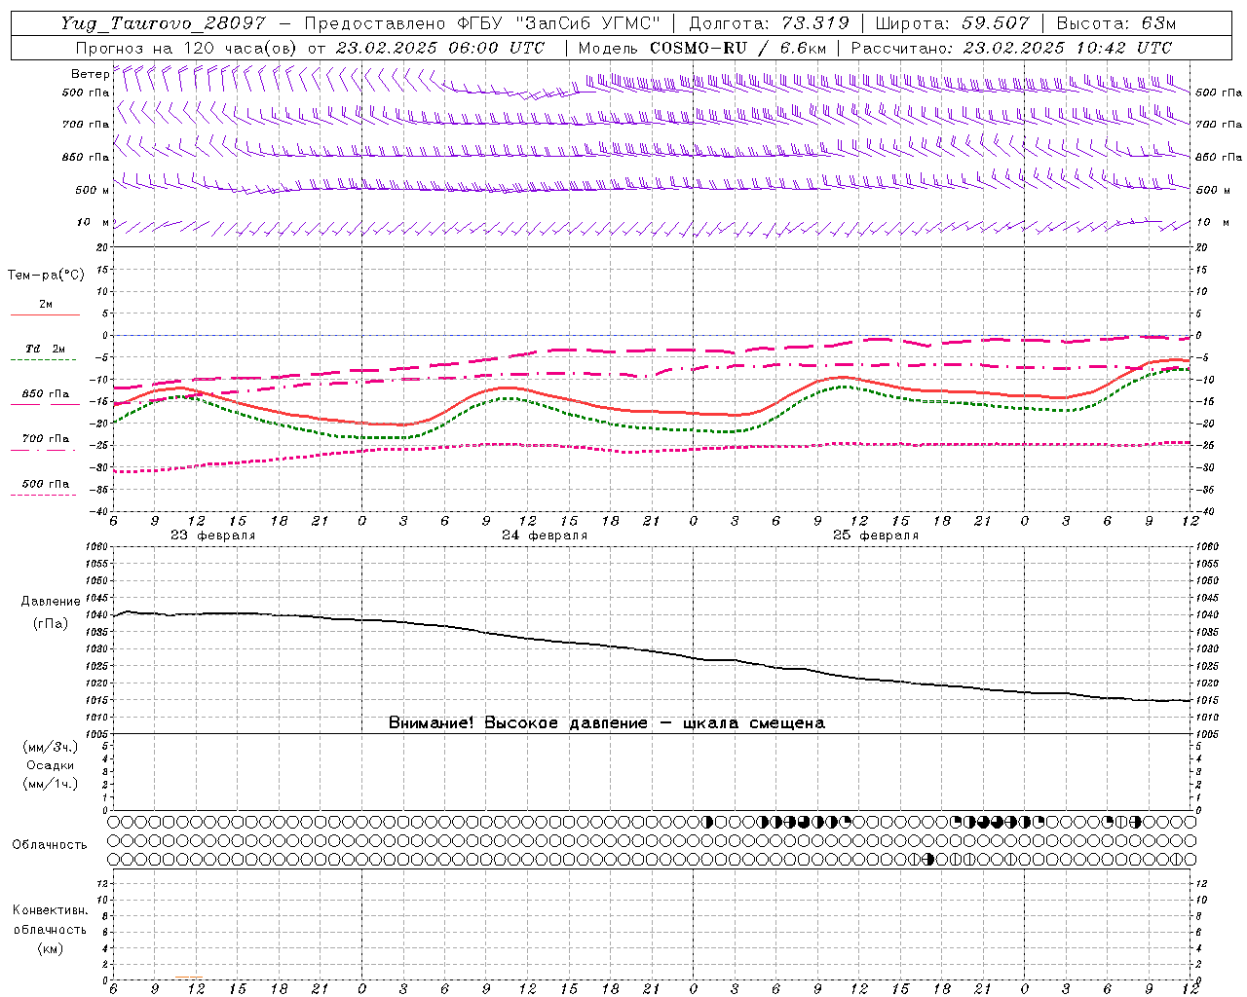Screen dimensions: 1247x997
Task: Click the model label COSMO-RU / 6.6км
Action: (x=737, y=48)
